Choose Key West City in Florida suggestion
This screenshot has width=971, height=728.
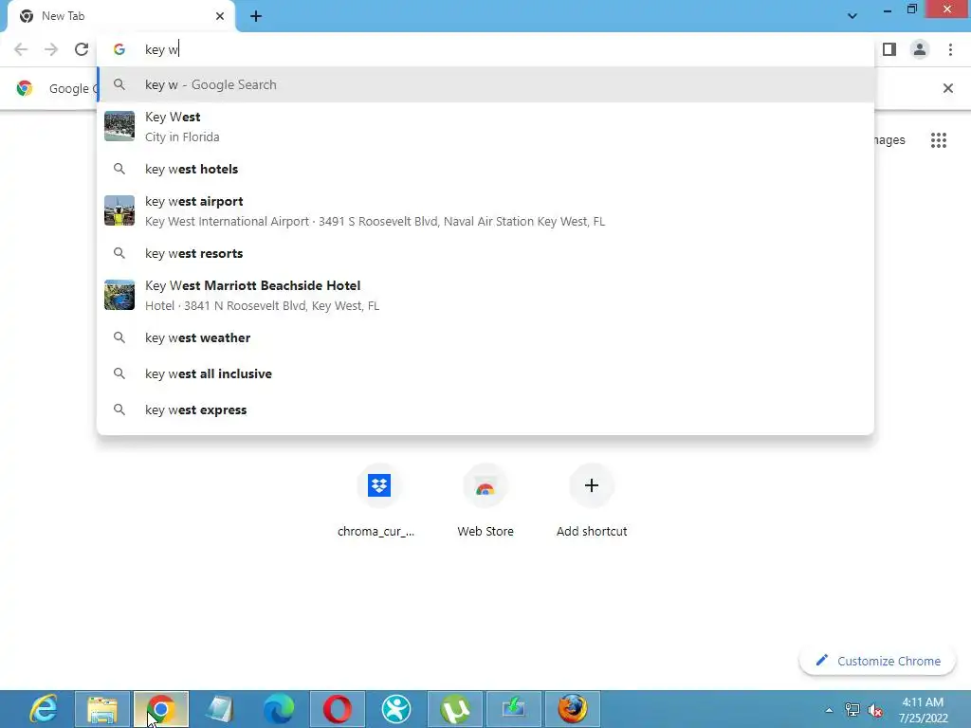tap(485, 127)
